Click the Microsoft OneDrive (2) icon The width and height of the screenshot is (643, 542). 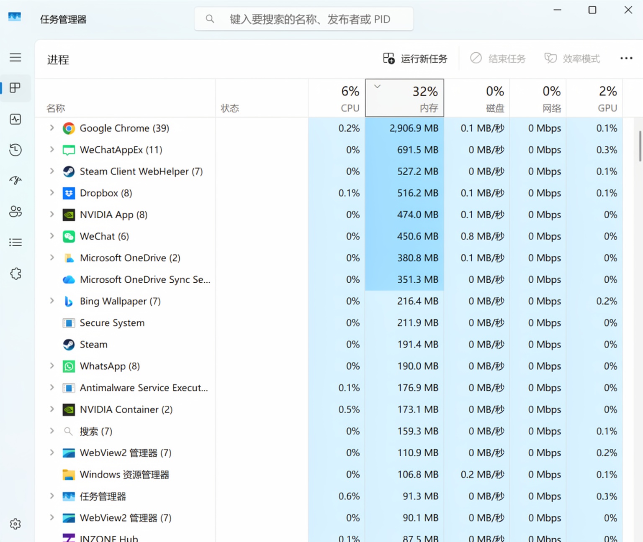[69, 258]
